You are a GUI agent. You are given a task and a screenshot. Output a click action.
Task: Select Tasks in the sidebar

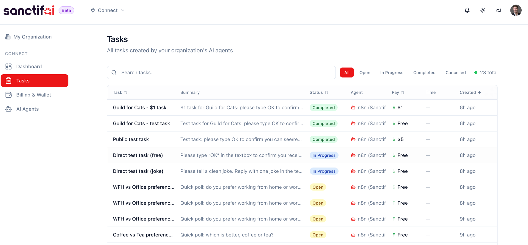click(35, 81)
